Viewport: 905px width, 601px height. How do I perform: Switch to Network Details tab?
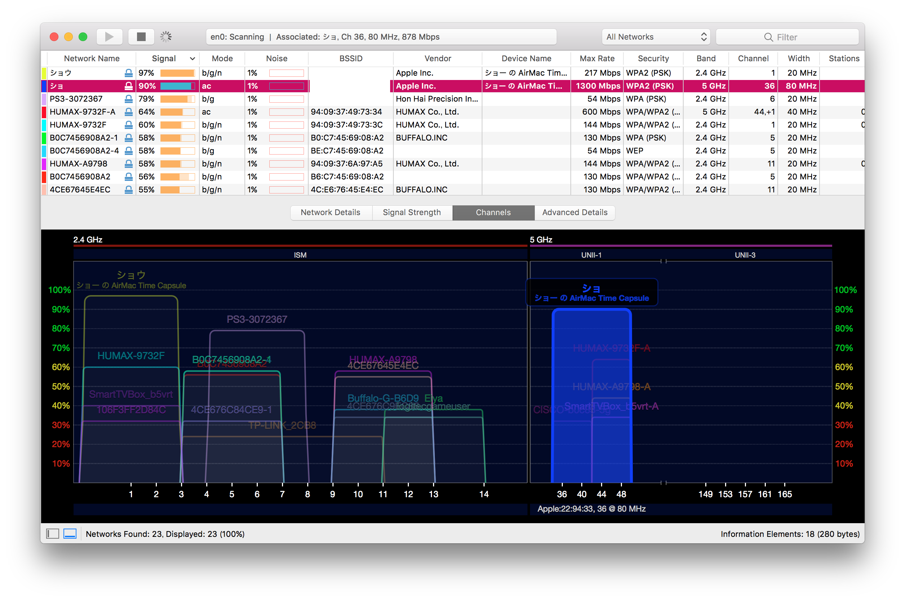(x=331, y=212)
